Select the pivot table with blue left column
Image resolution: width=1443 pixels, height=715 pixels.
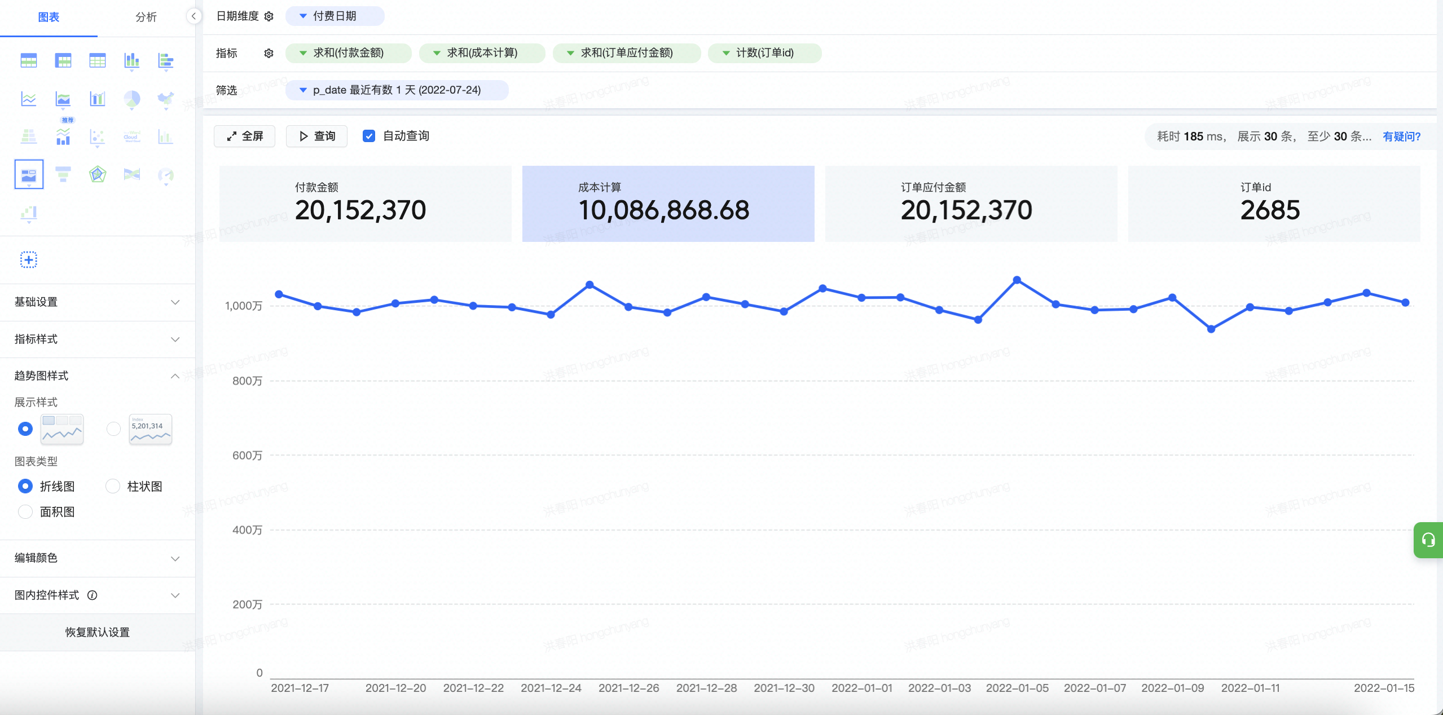coord(63,60)
